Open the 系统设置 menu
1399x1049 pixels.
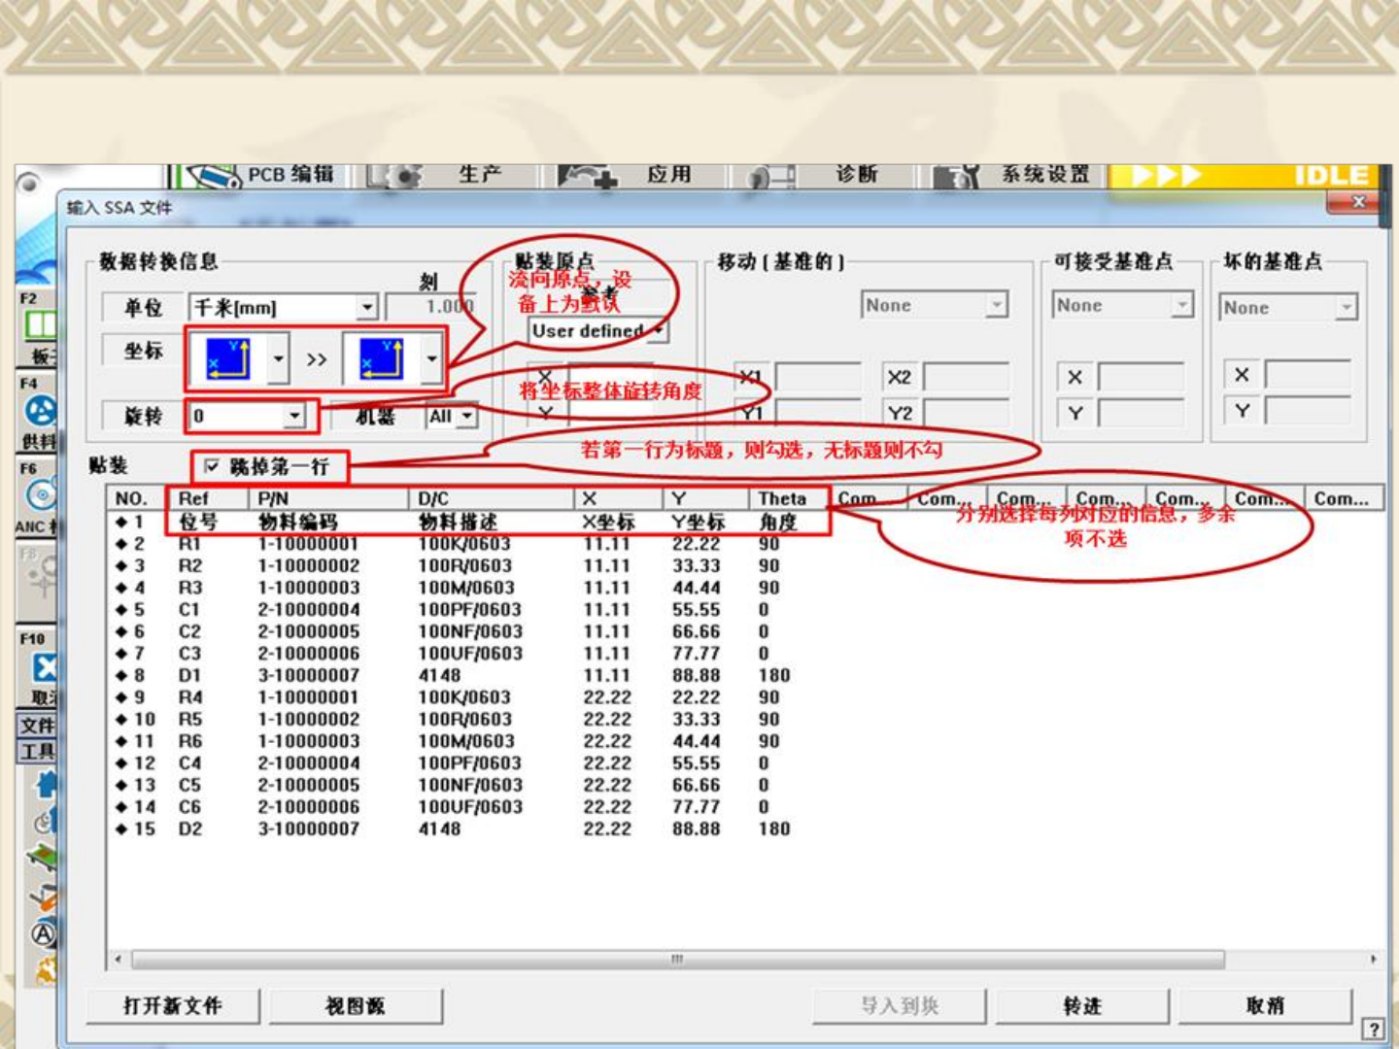[x=1046, y=175]
